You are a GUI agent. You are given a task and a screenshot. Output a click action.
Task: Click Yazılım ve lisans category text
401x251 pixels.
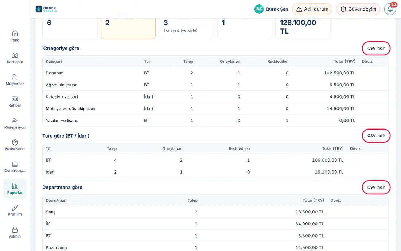coord(62,120)
